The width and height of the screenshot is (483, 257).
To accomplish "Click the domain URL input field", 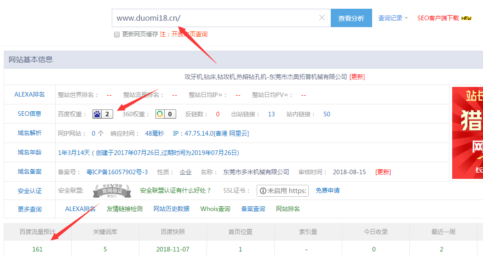I will (x=216, y=18).
